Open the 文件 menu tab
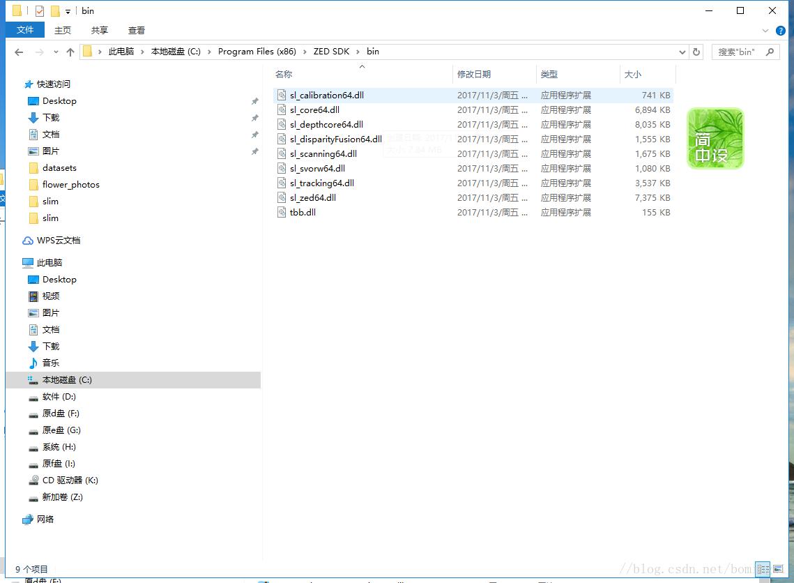This screenshot has width=794, height=583. (25, 30)
